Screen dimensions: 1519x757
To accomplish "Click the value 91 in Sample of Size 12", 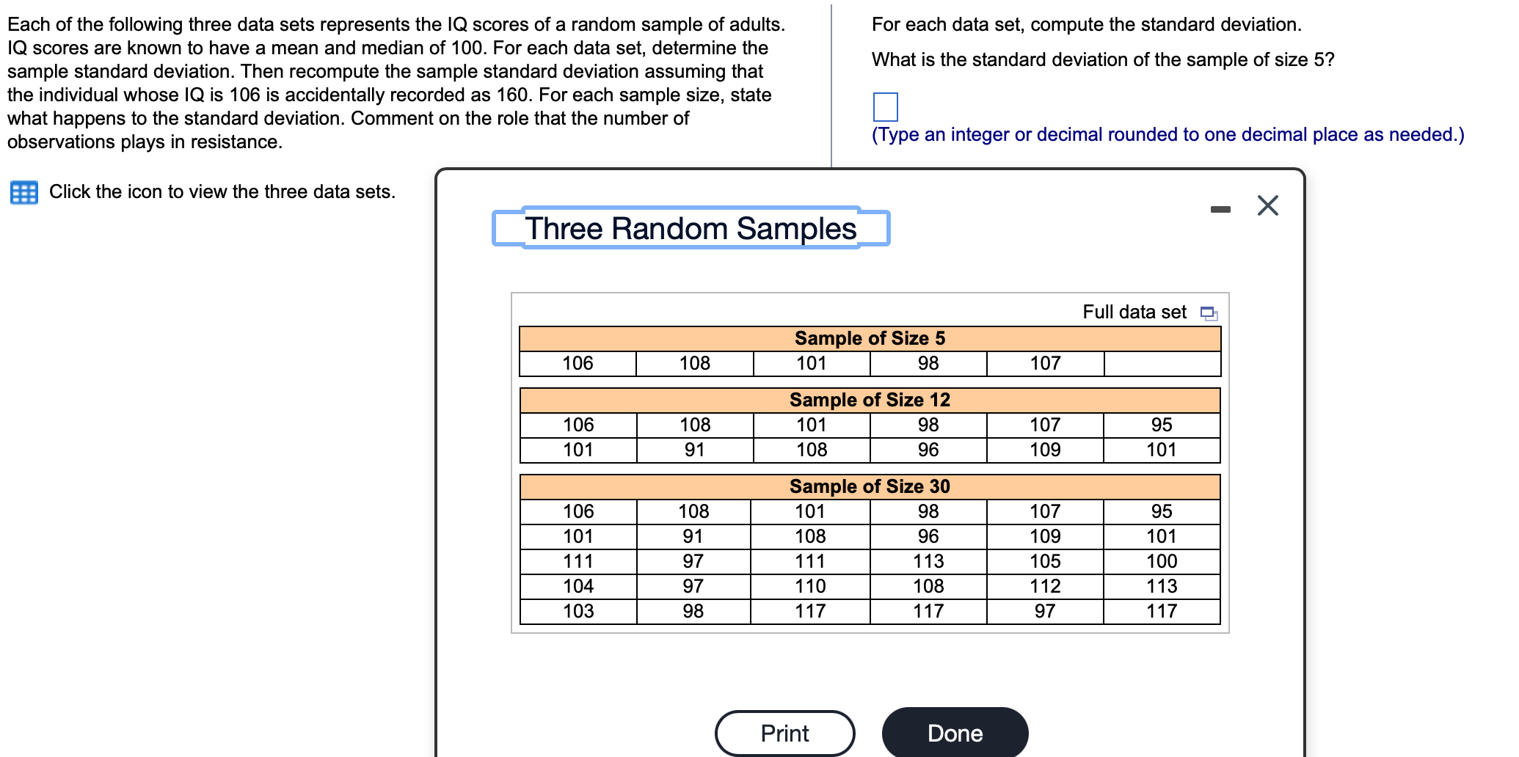I will (693, 450).
